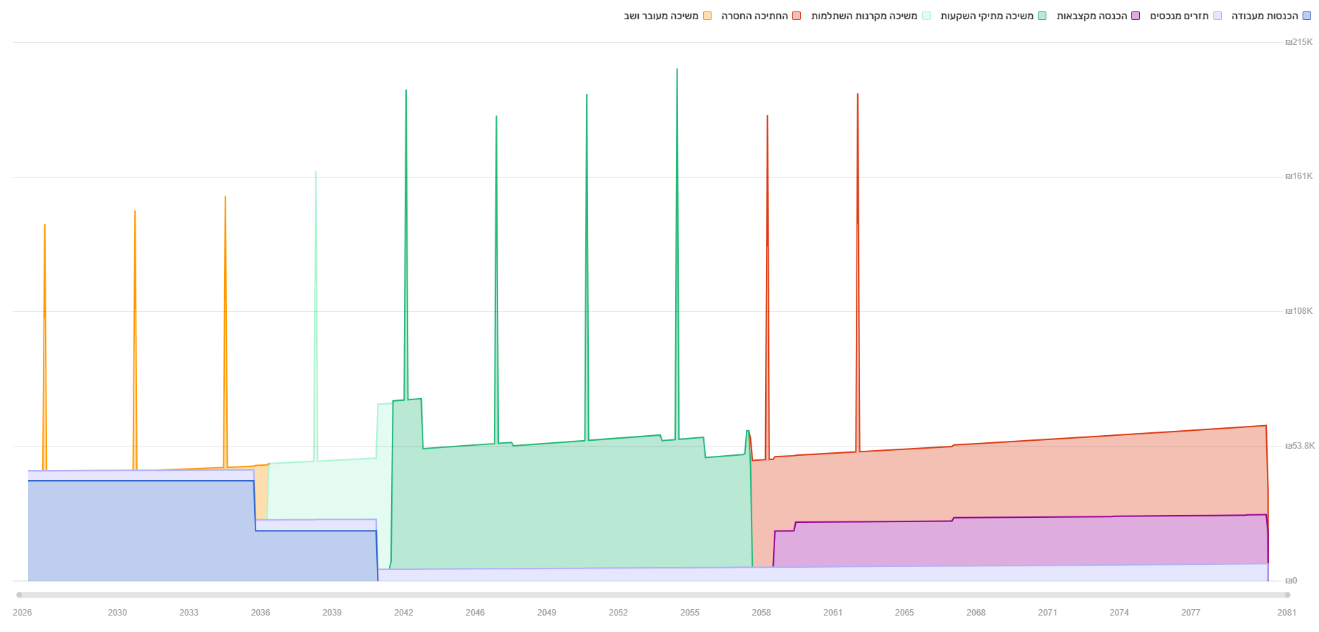Click the green משיכה מתיקי השקעות swatch
Image resolution: width=1319 pixels, height=632 pixels.
click(1042, 16)
